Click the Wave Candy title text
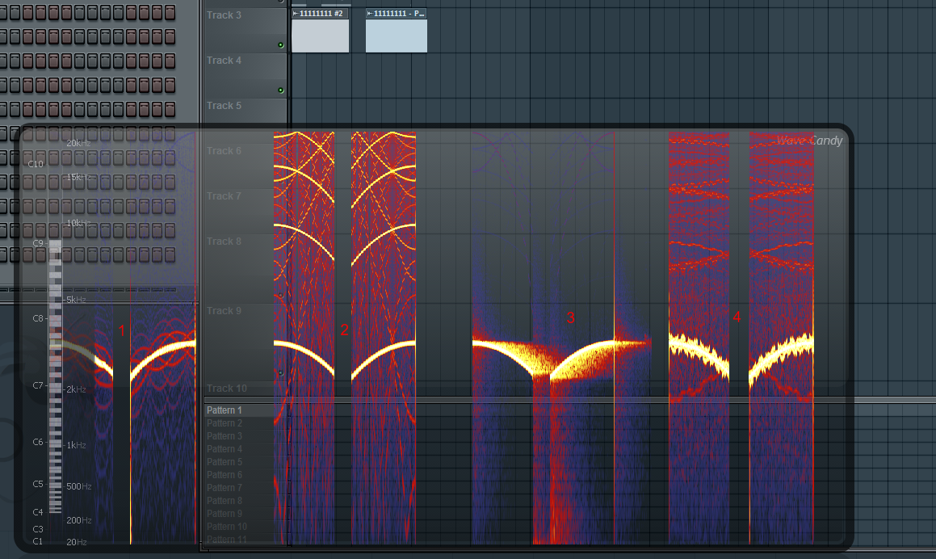 point(809,141)
